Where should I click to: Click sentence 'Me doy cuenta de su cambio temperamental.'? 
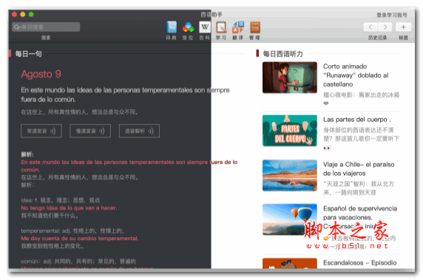(80, 239)
